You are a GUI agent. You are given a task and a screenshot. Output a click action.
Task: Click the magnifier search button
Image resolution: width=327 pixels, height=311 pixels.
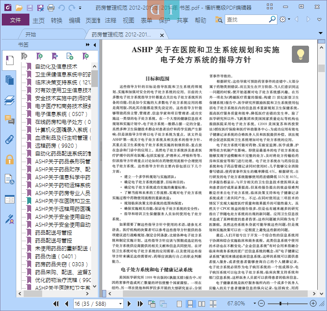(x=272, y=19)
